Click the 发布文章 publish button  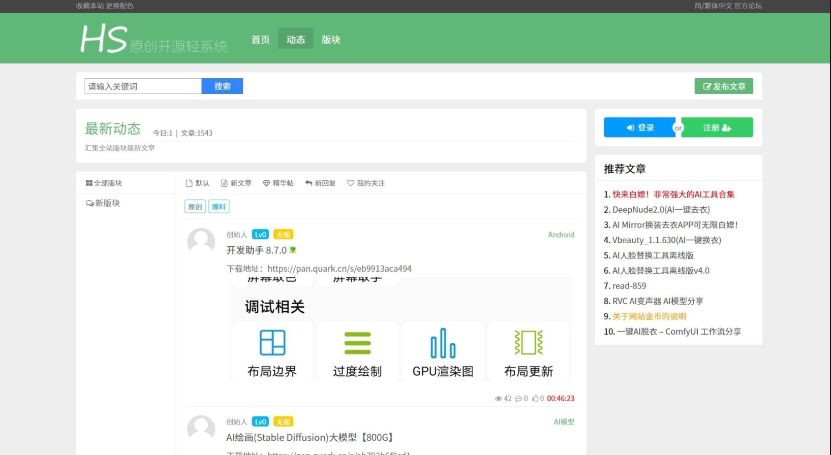[x=724, y=86]
